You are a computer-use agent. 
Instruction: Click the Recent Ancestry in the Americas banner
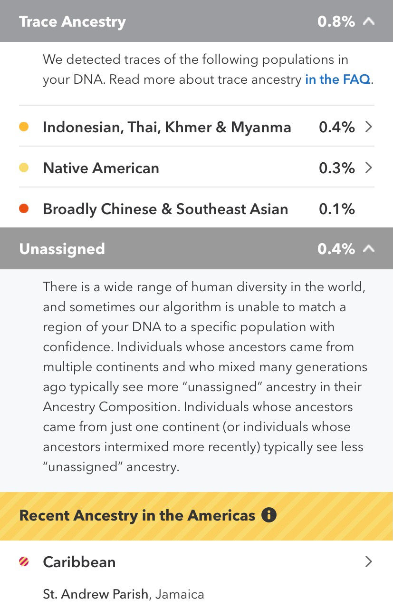pyautogui.click(x=196, y=516)
